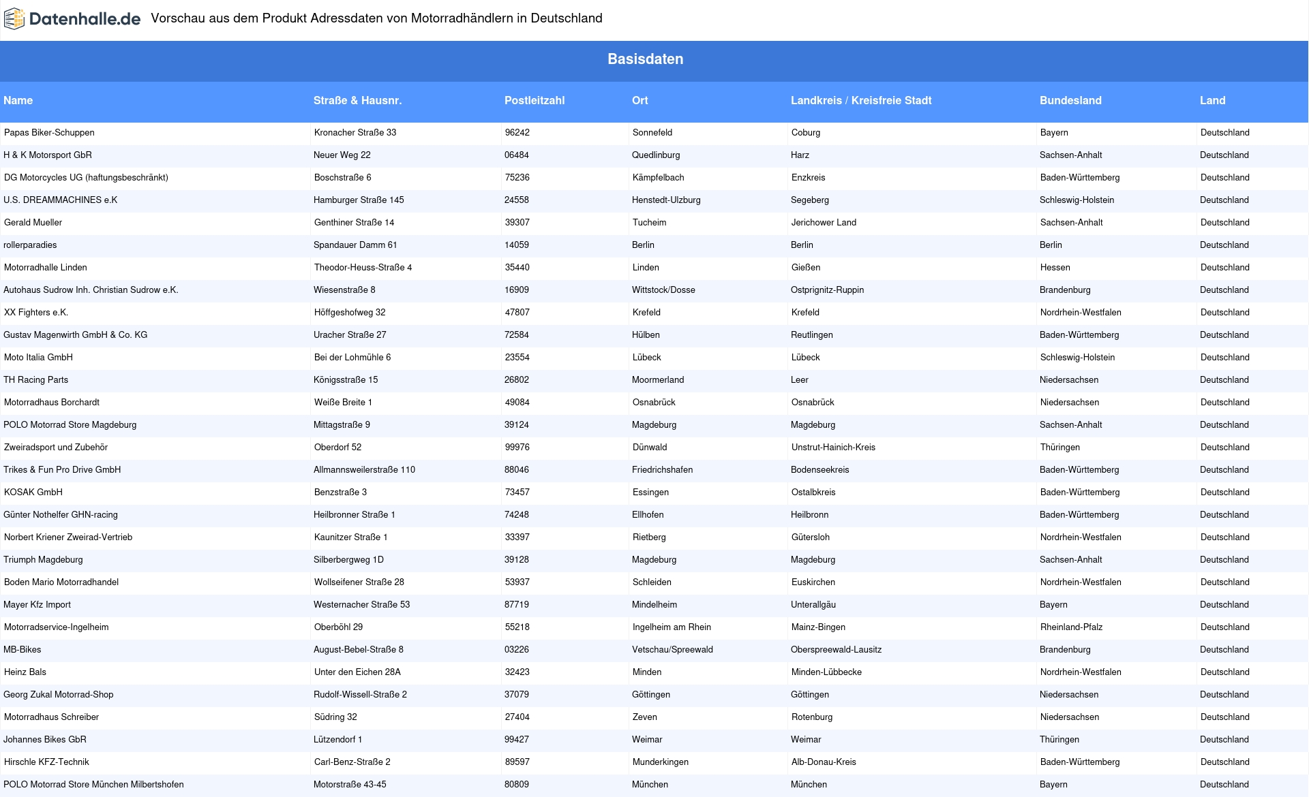Select POLO Motorrad Store Magdeburg
1309x797 pixels.
[x=70, y=425]
